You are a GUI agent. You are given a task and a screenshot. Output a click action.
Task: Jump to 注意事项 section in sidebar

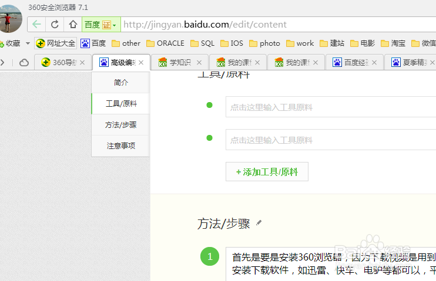[x=120, y=145]
